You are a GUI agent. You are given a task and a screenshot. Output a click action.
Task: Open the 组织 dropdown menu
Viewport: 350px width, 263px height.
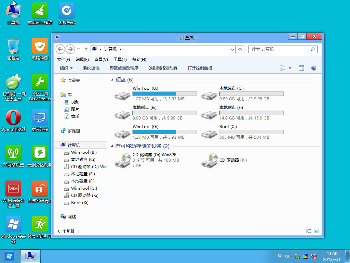[66, 68]
